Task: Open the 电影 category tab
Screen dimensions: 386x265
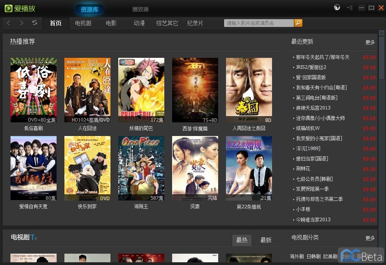Action: click(111, 23)
